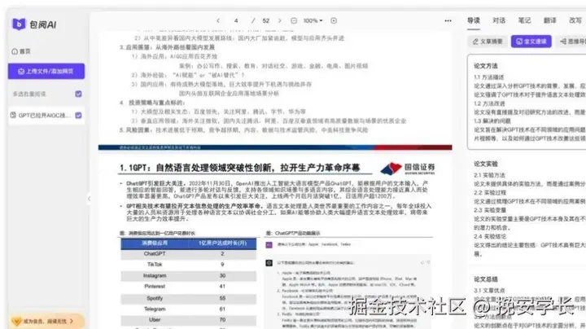This screenshot has width=586, height=329.
Task: Click the Pinterest row in the table
Action: [x=188, y=287]
